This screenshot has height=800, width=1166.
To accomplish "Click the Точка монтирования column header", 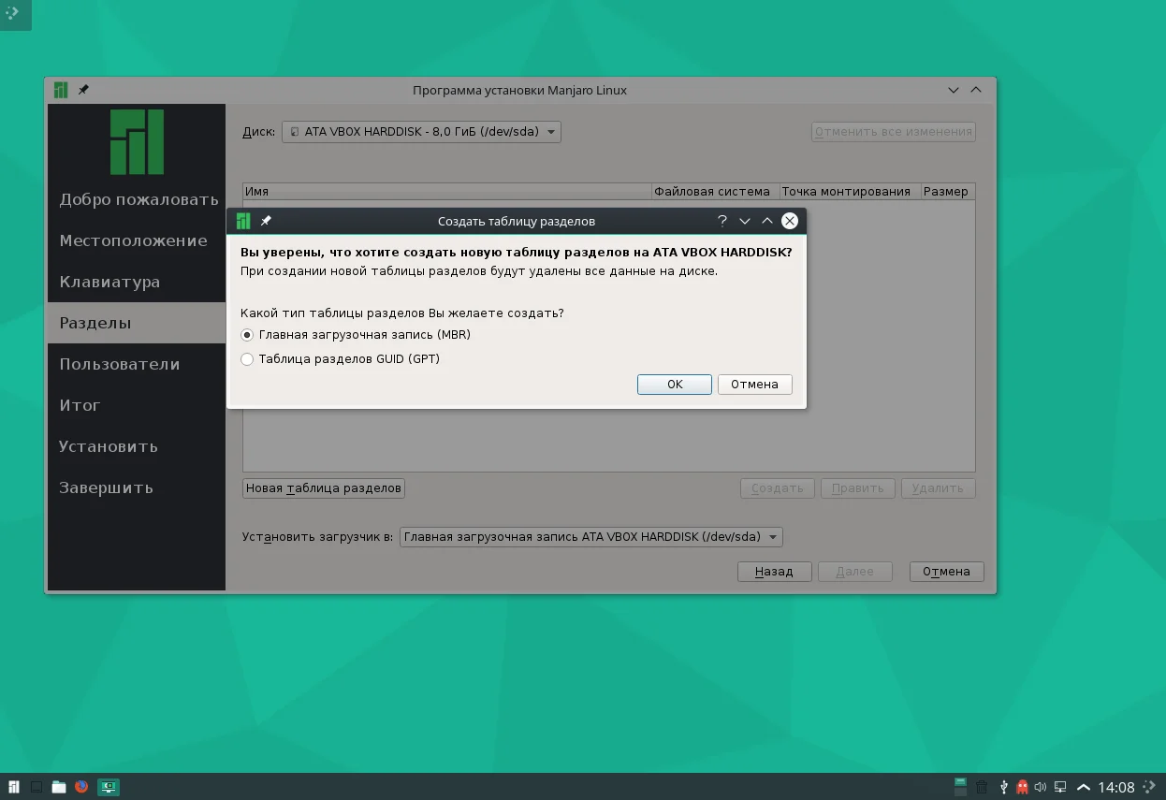I will (850, 191).
